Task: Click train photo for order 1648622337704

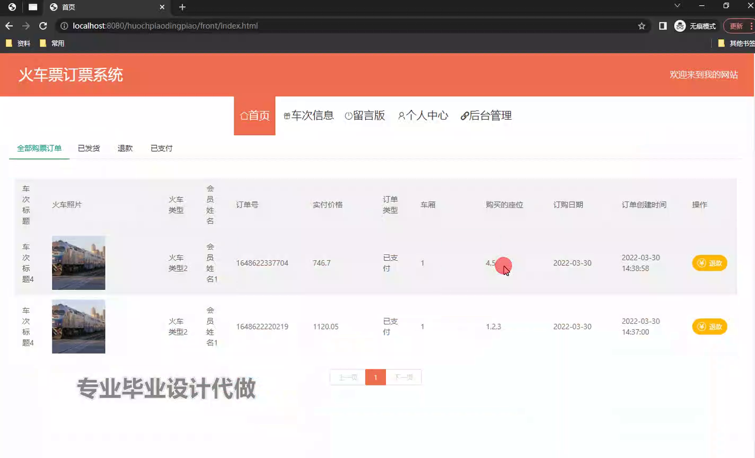Action: coord(78,263)
